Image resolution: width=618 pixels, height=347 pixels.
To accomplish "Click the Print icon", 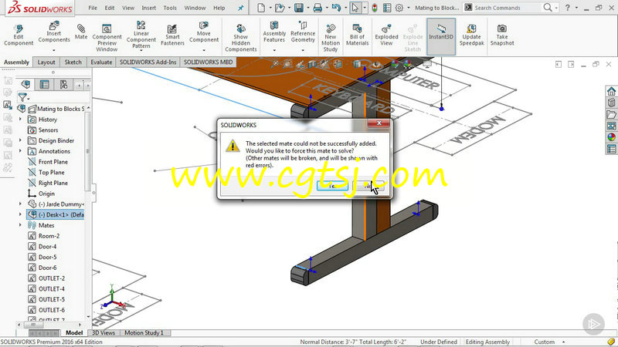I will point(317,8).
